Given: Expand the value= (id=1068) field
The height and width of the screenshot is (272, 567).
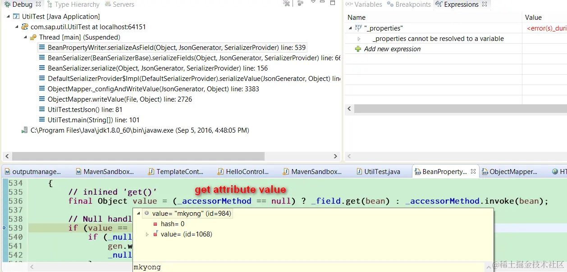Looking at the screenshot, I should point(147,234).
